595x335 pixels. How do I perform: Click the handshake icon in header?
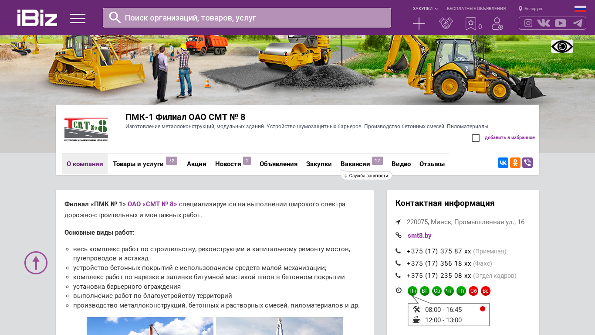(446, 24)
